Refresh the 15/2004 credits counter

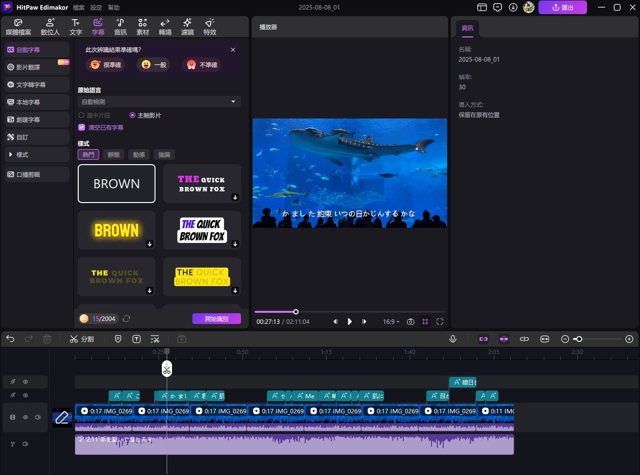click(126, 319)
